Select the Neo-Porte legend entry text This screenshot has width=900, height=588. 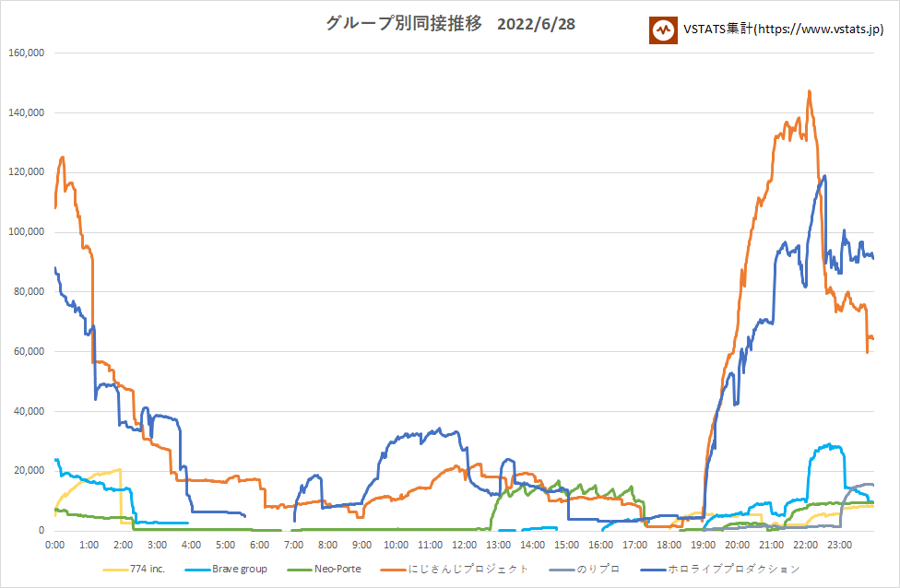click(x=336, y=569)
